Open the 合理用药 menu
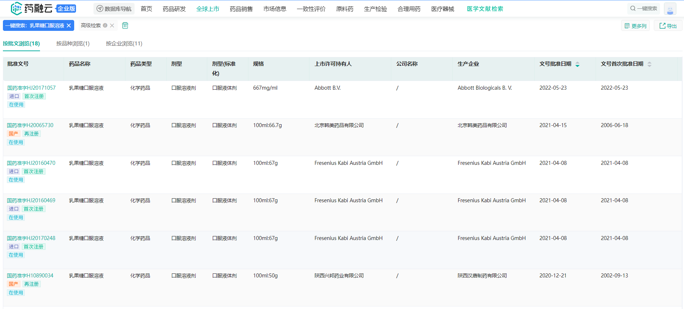Viewport: 684px width, 309px height. click(409, 9)
